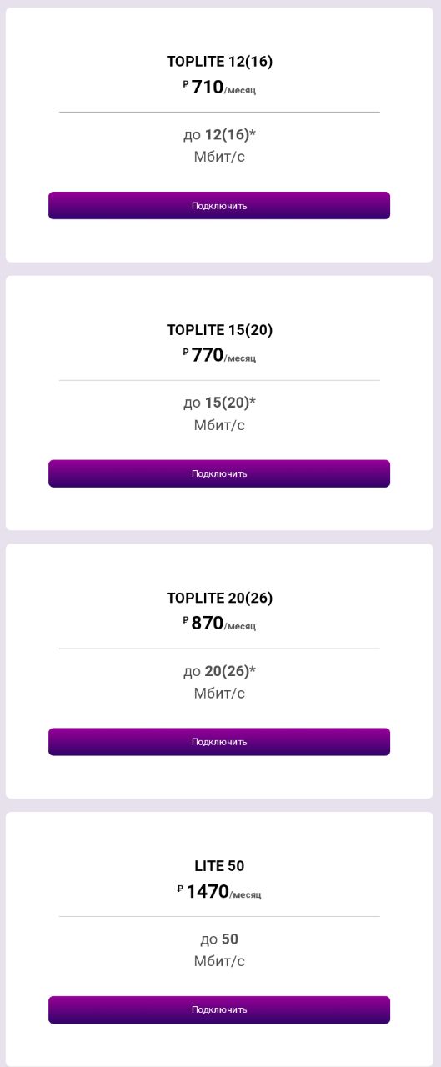Select the LITE 50 plan title

[x=219, y=866]
